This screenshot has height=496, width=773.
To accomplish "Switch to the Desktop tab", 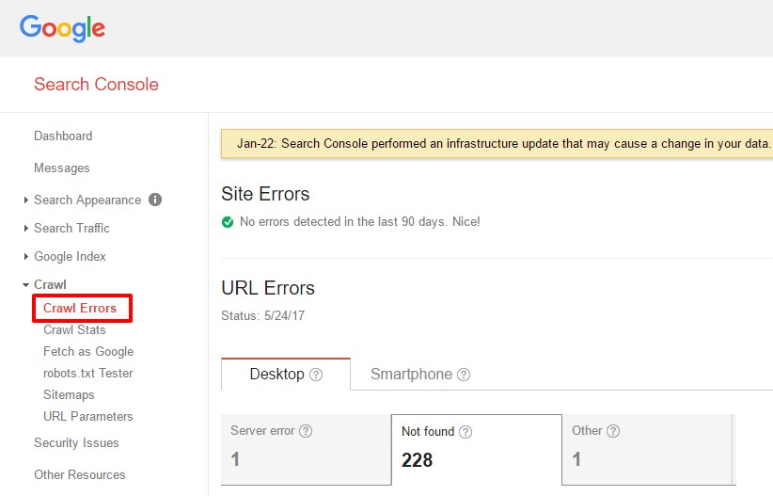I will click(x=286, y=374).
